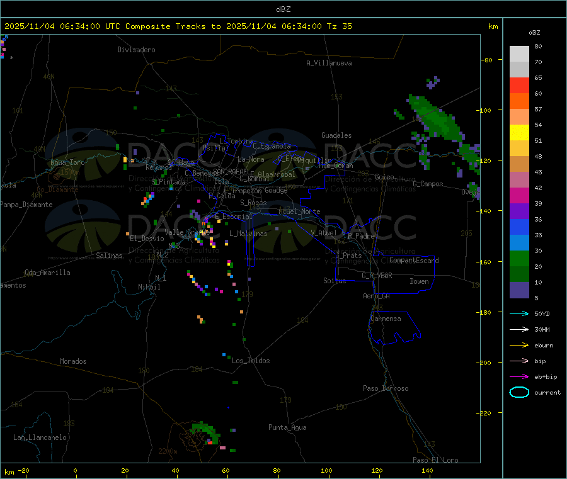Viewport: 567px width, 479px height.
Task: Select the red 60-65 dBZ color swatch
Action: coord(519,85)
